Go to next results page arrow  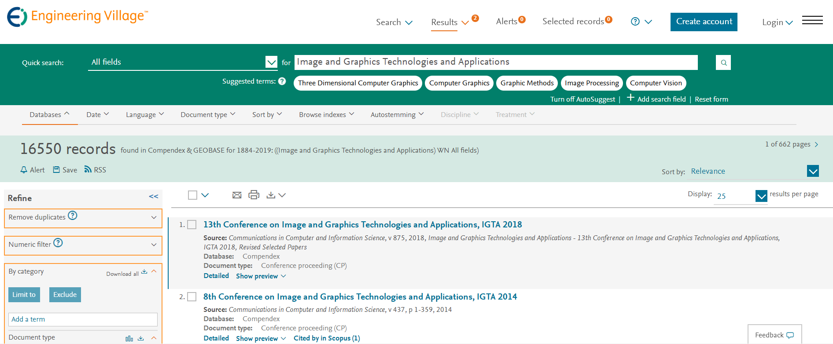pyautogui.click(x=816, y=144)
